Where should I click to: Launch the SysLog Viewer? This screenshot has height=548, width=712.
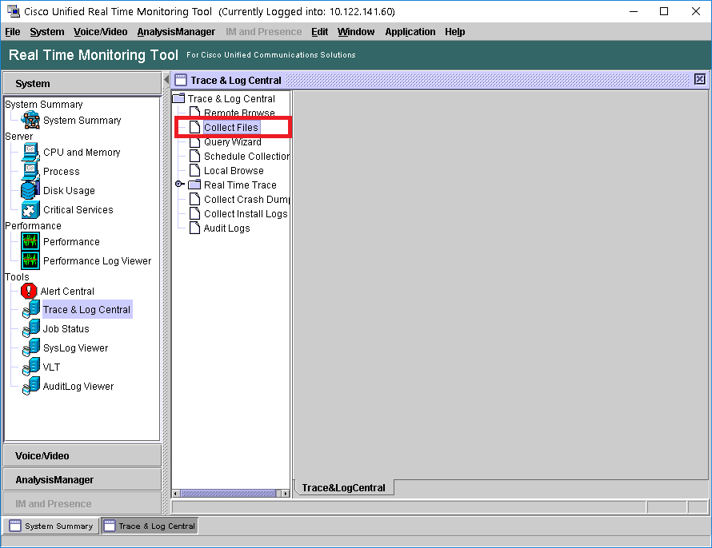pyautogui.click(x=74, y=347)
